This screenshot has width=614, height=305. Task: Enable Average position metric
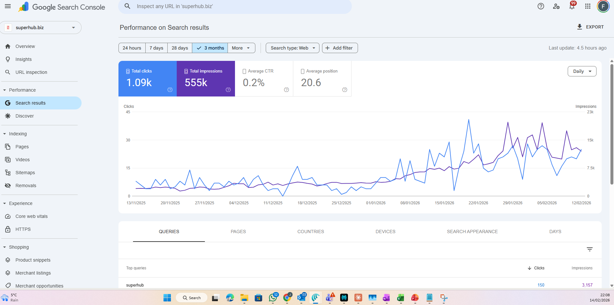tap(322, 79)
